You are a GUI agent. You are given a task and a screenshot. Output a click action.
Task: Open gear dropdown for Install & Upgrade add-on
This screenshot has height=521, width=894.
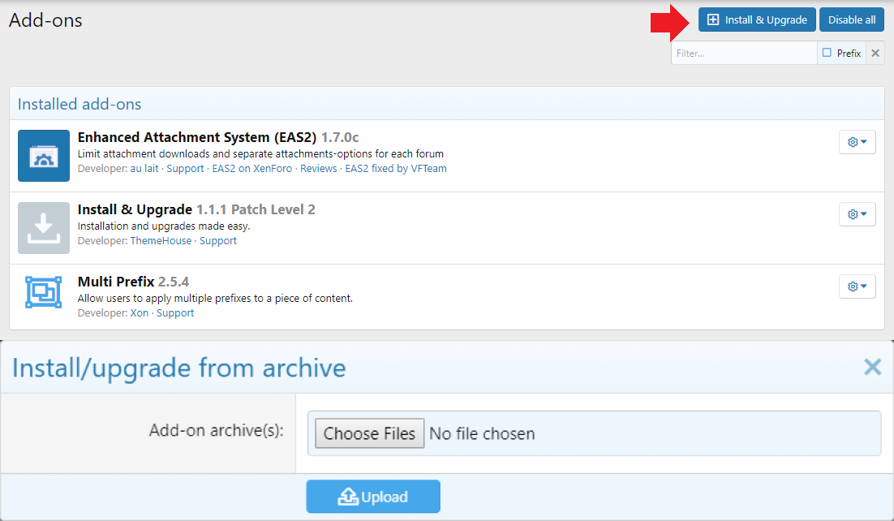pyautogui.click(x=857, y=214)
